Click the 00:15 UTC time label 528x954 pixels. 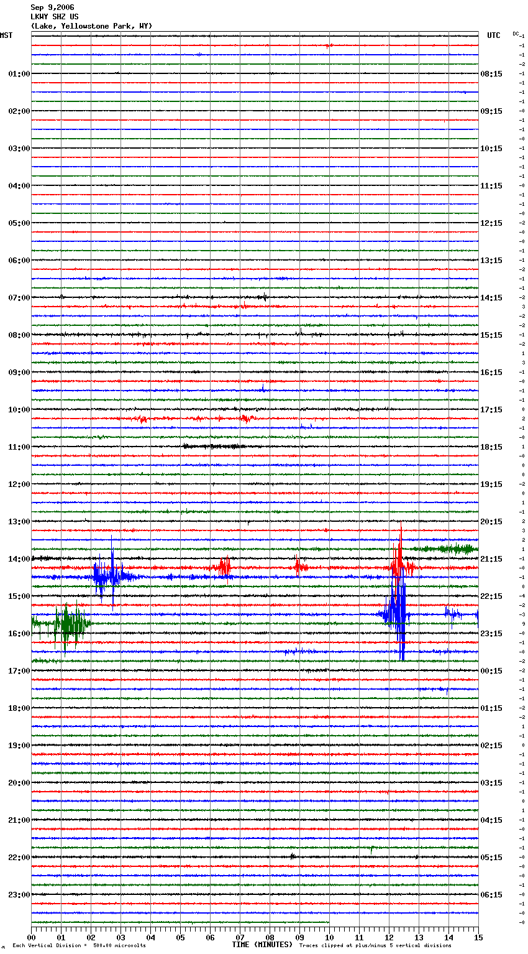point(491,671)
